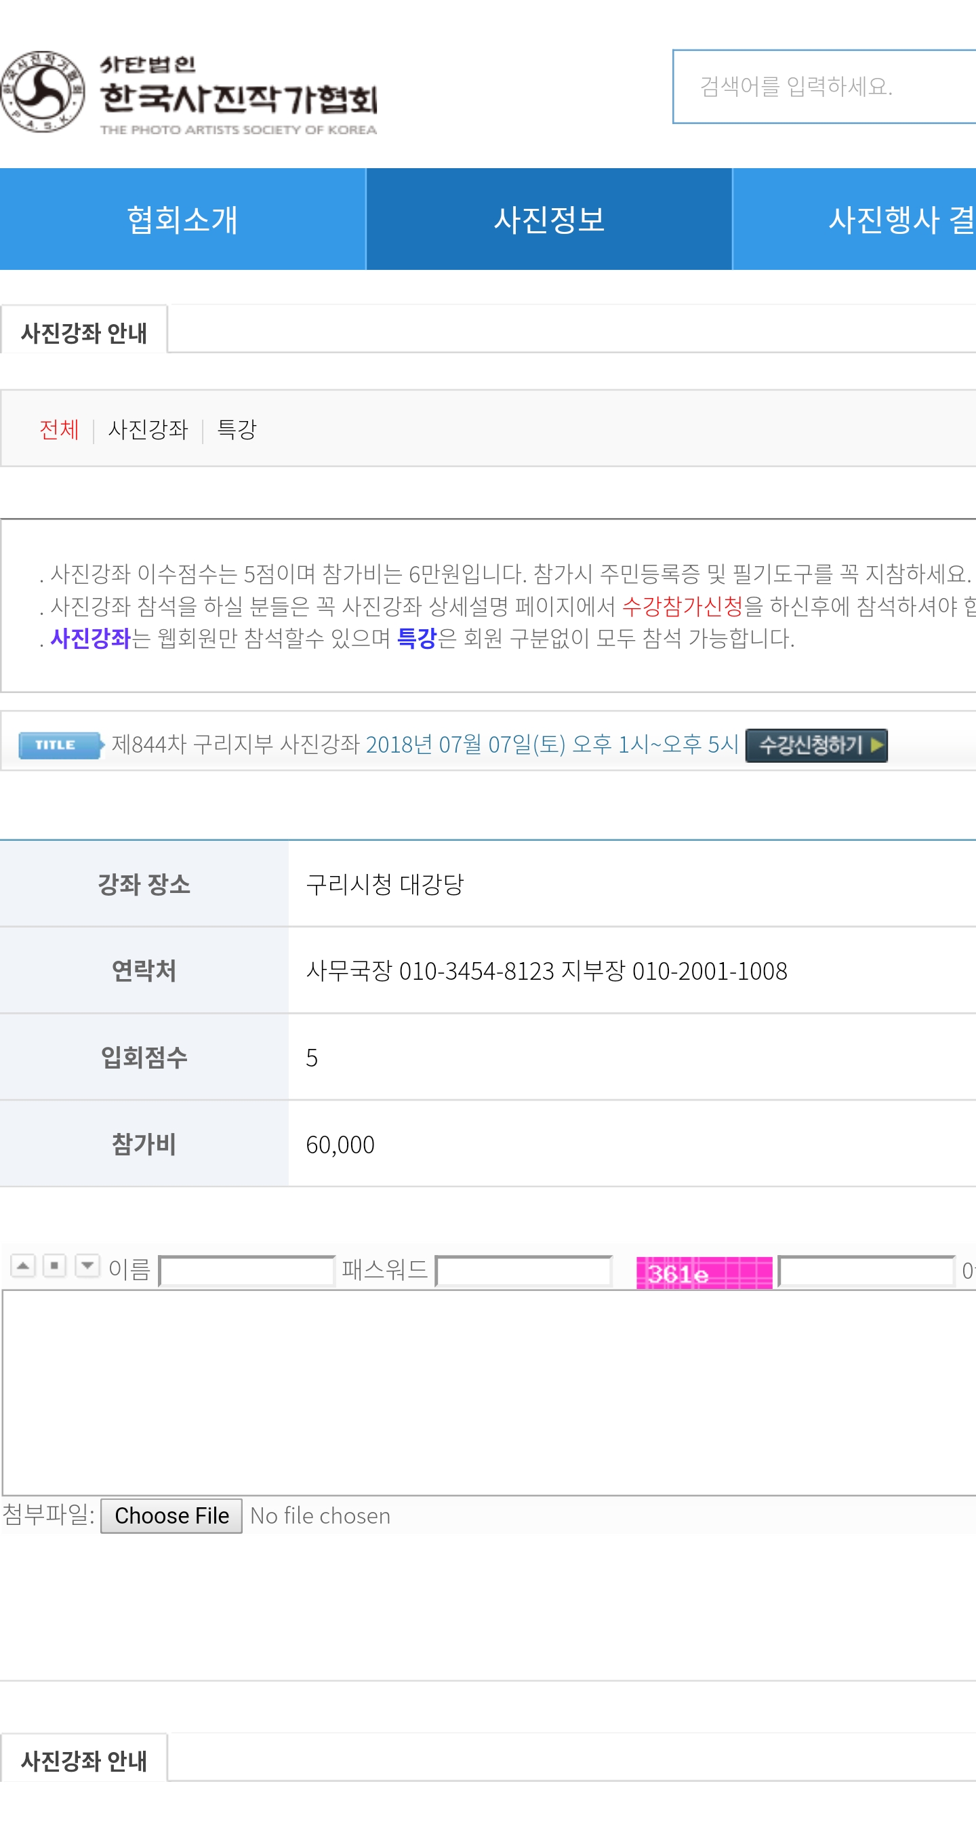Viewport: 976px width, 1828px height.
Task: Click the captcha code entry field
Action: (866, 1271)
